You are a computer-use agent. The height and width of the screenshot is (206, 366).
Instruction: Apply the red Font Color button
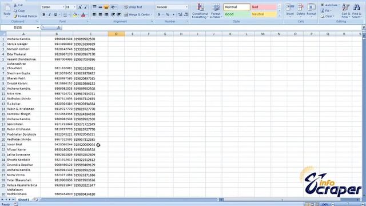83,15
